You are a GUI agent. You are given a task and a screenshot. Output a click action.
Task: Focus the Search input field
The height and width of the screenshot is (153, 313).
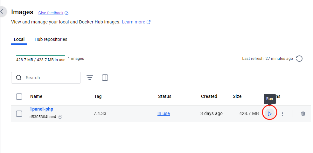tap(46, 78)
